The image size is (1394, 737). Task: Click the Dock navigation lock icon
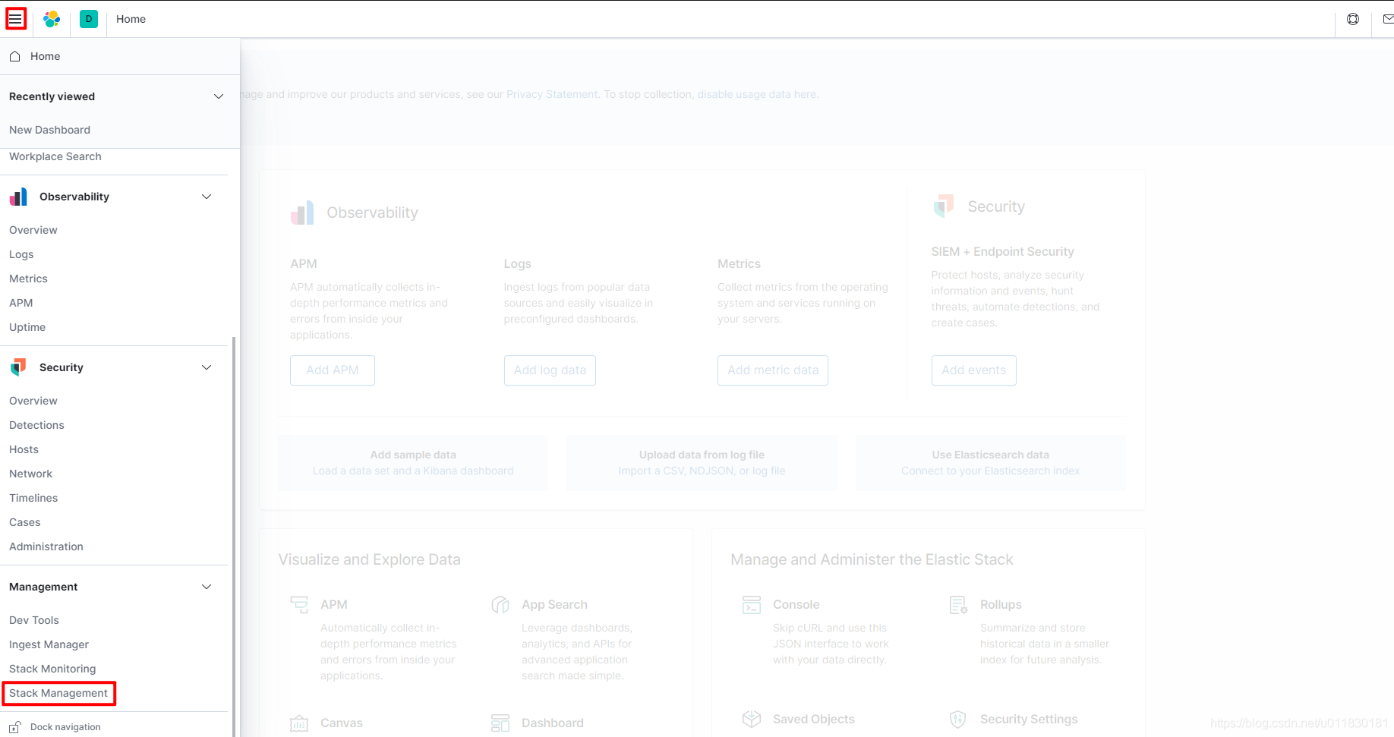pos(15,727)
